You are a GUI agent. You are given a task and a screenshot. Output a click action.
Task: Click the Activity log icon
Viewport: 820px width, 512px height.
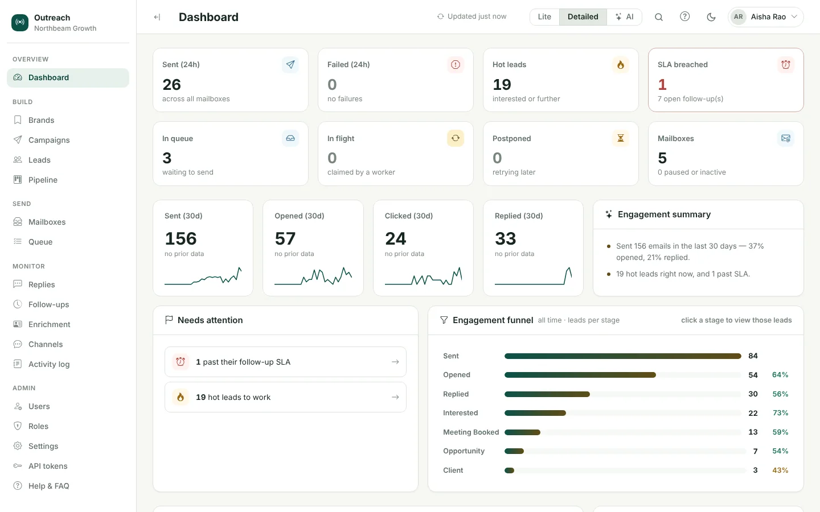[18, 364]
